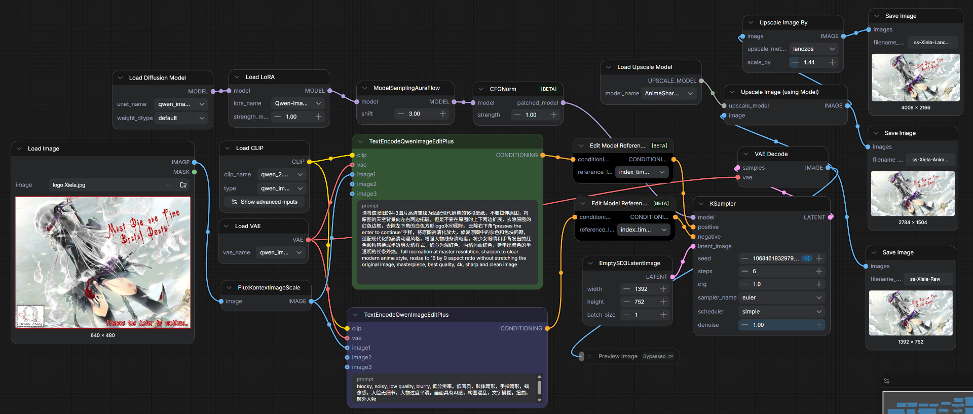Open the scheduler dropdown in KSampler

click(781, 312)
